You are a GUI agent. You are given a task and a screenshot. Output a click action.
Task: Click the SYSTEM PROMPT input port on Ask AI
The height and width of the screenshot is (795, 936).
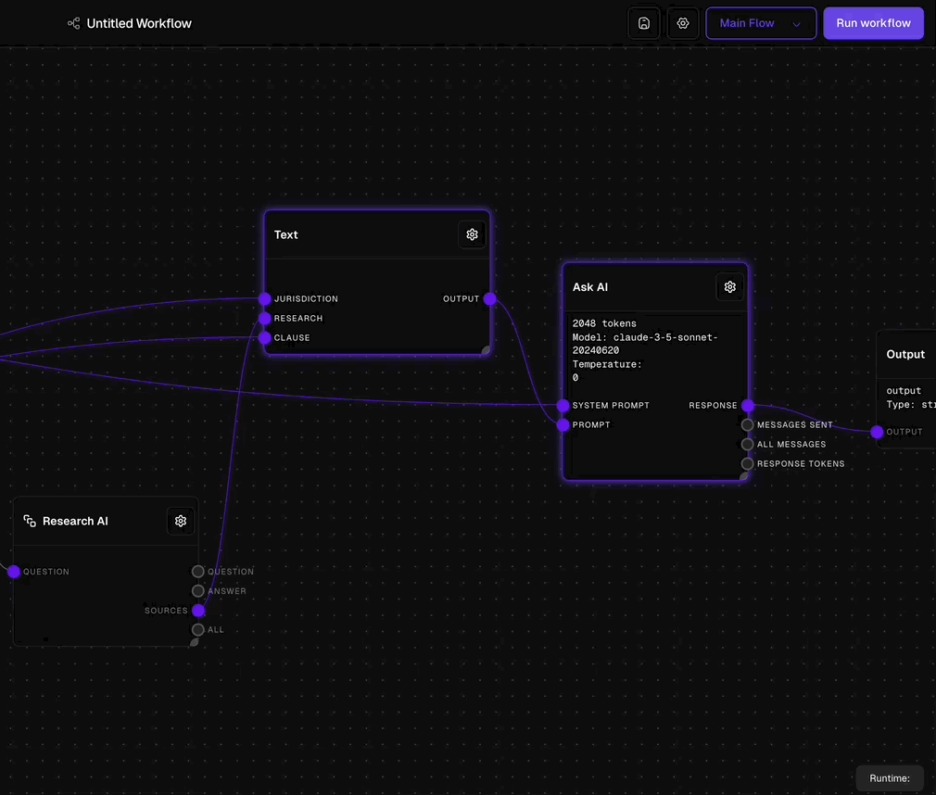563,406
